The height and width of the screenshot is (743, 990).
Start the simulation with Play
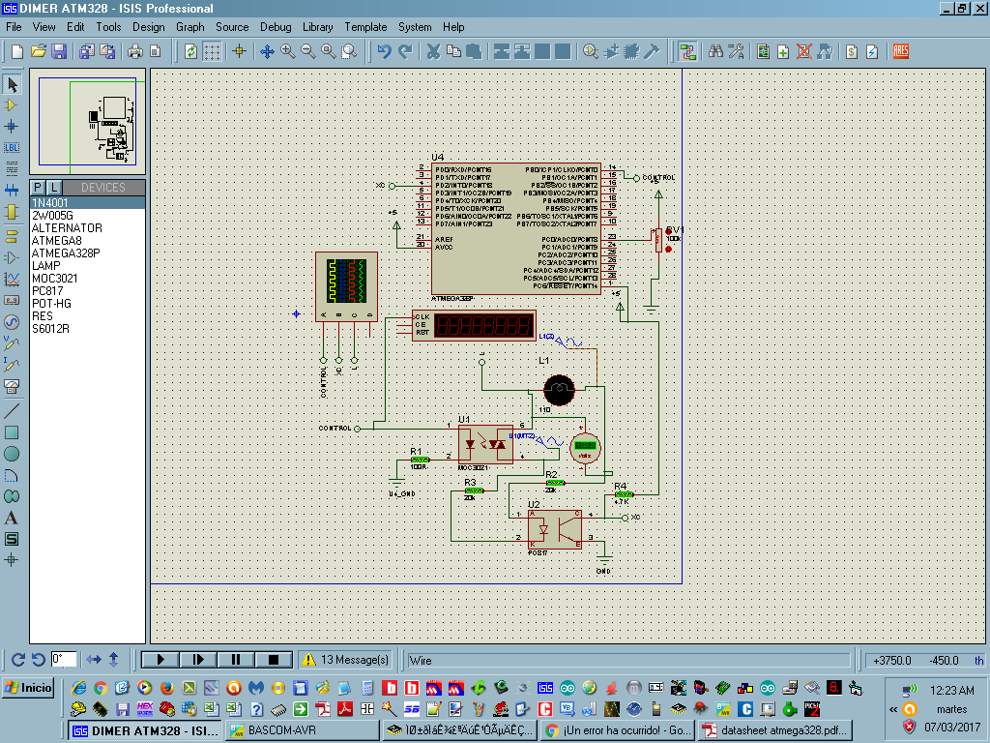(x=160, y=660)
